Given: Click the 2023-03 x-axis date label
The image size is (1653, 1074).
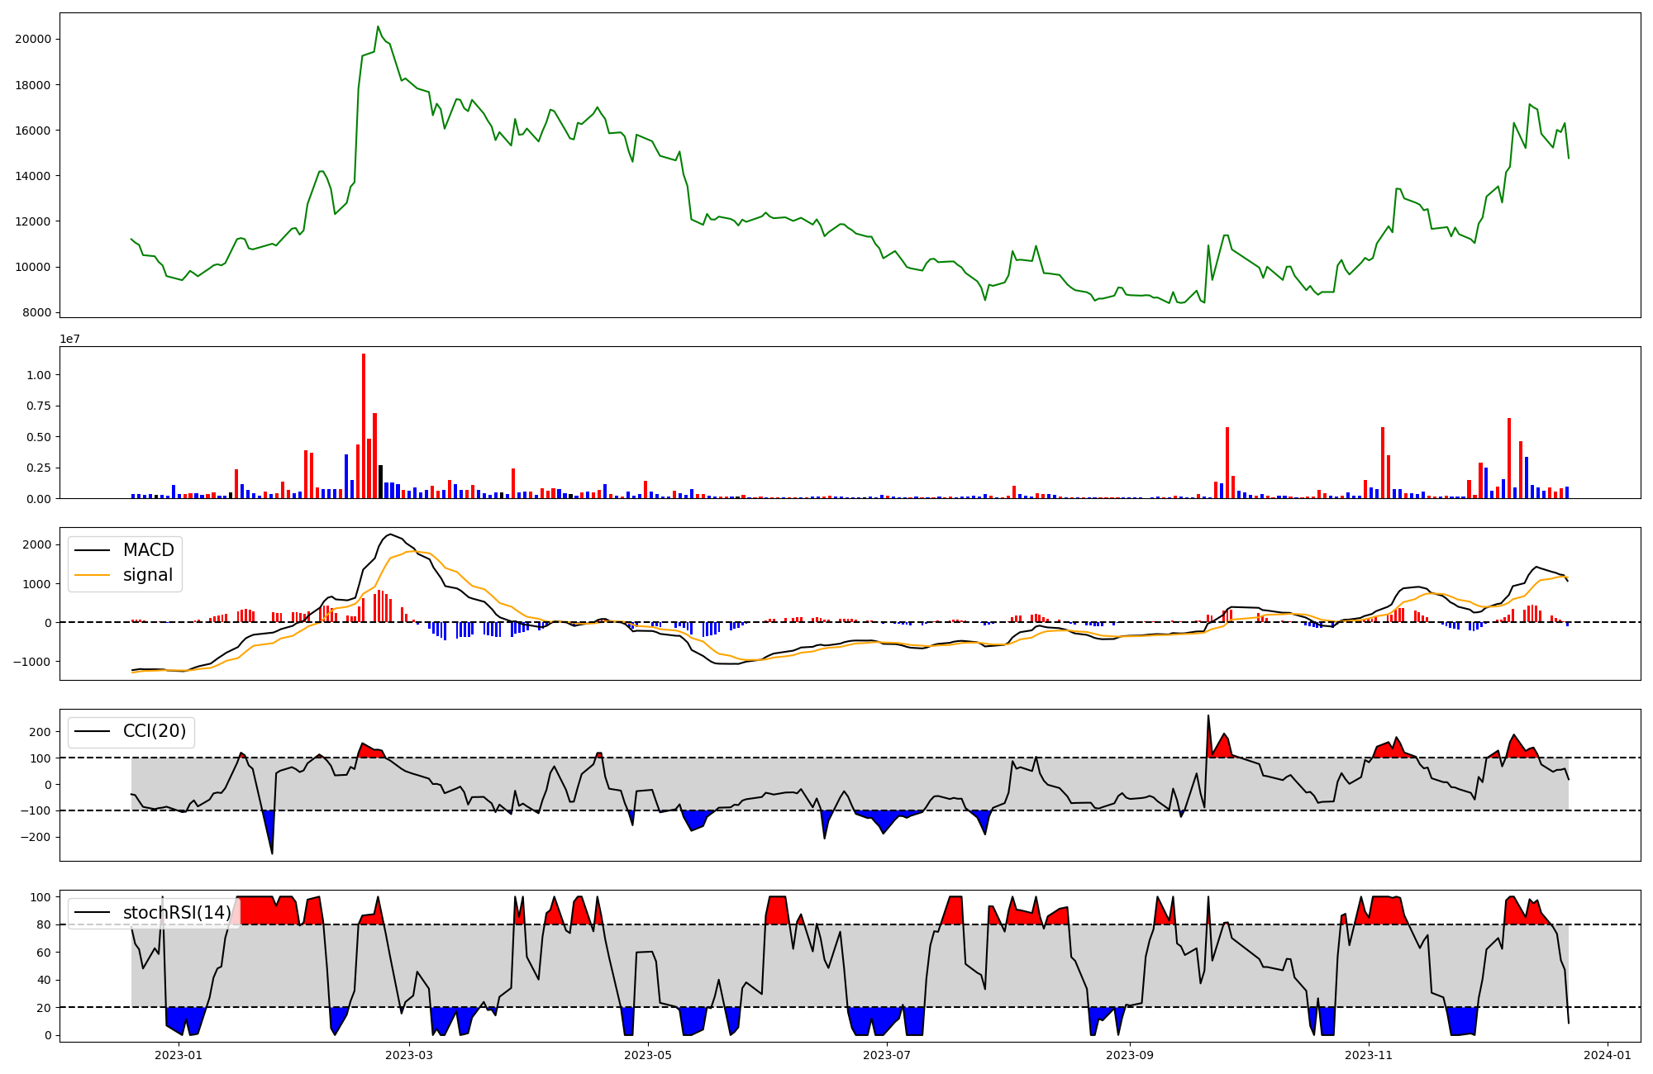Looking at the screenshot, I should click(409, 1055).
